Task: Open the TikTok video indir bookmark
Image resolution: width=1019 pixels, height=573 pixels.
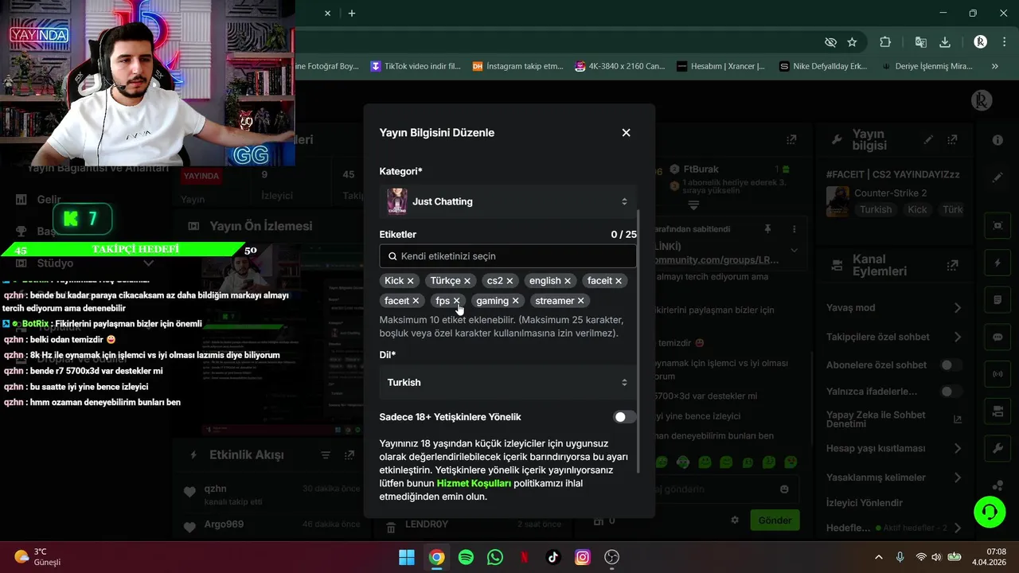Action: pyautogui.click(x=416, y=67)
